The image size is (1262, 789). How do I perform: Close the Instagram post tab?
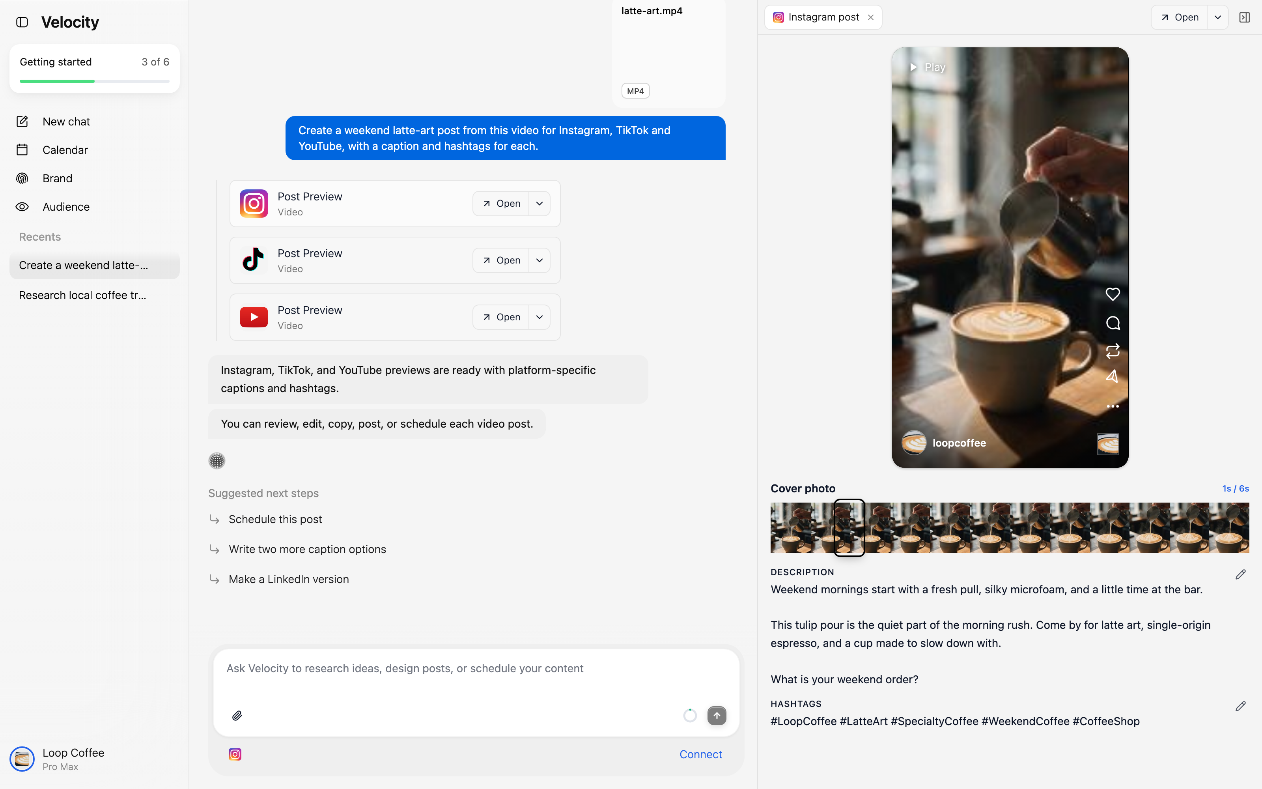(x=870, y=17)
